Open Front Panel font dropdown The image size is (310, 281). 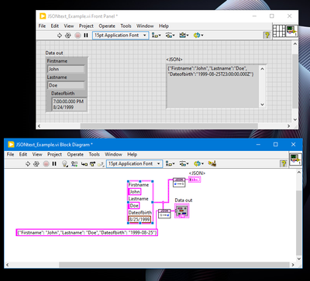click(x=120, y=36)
